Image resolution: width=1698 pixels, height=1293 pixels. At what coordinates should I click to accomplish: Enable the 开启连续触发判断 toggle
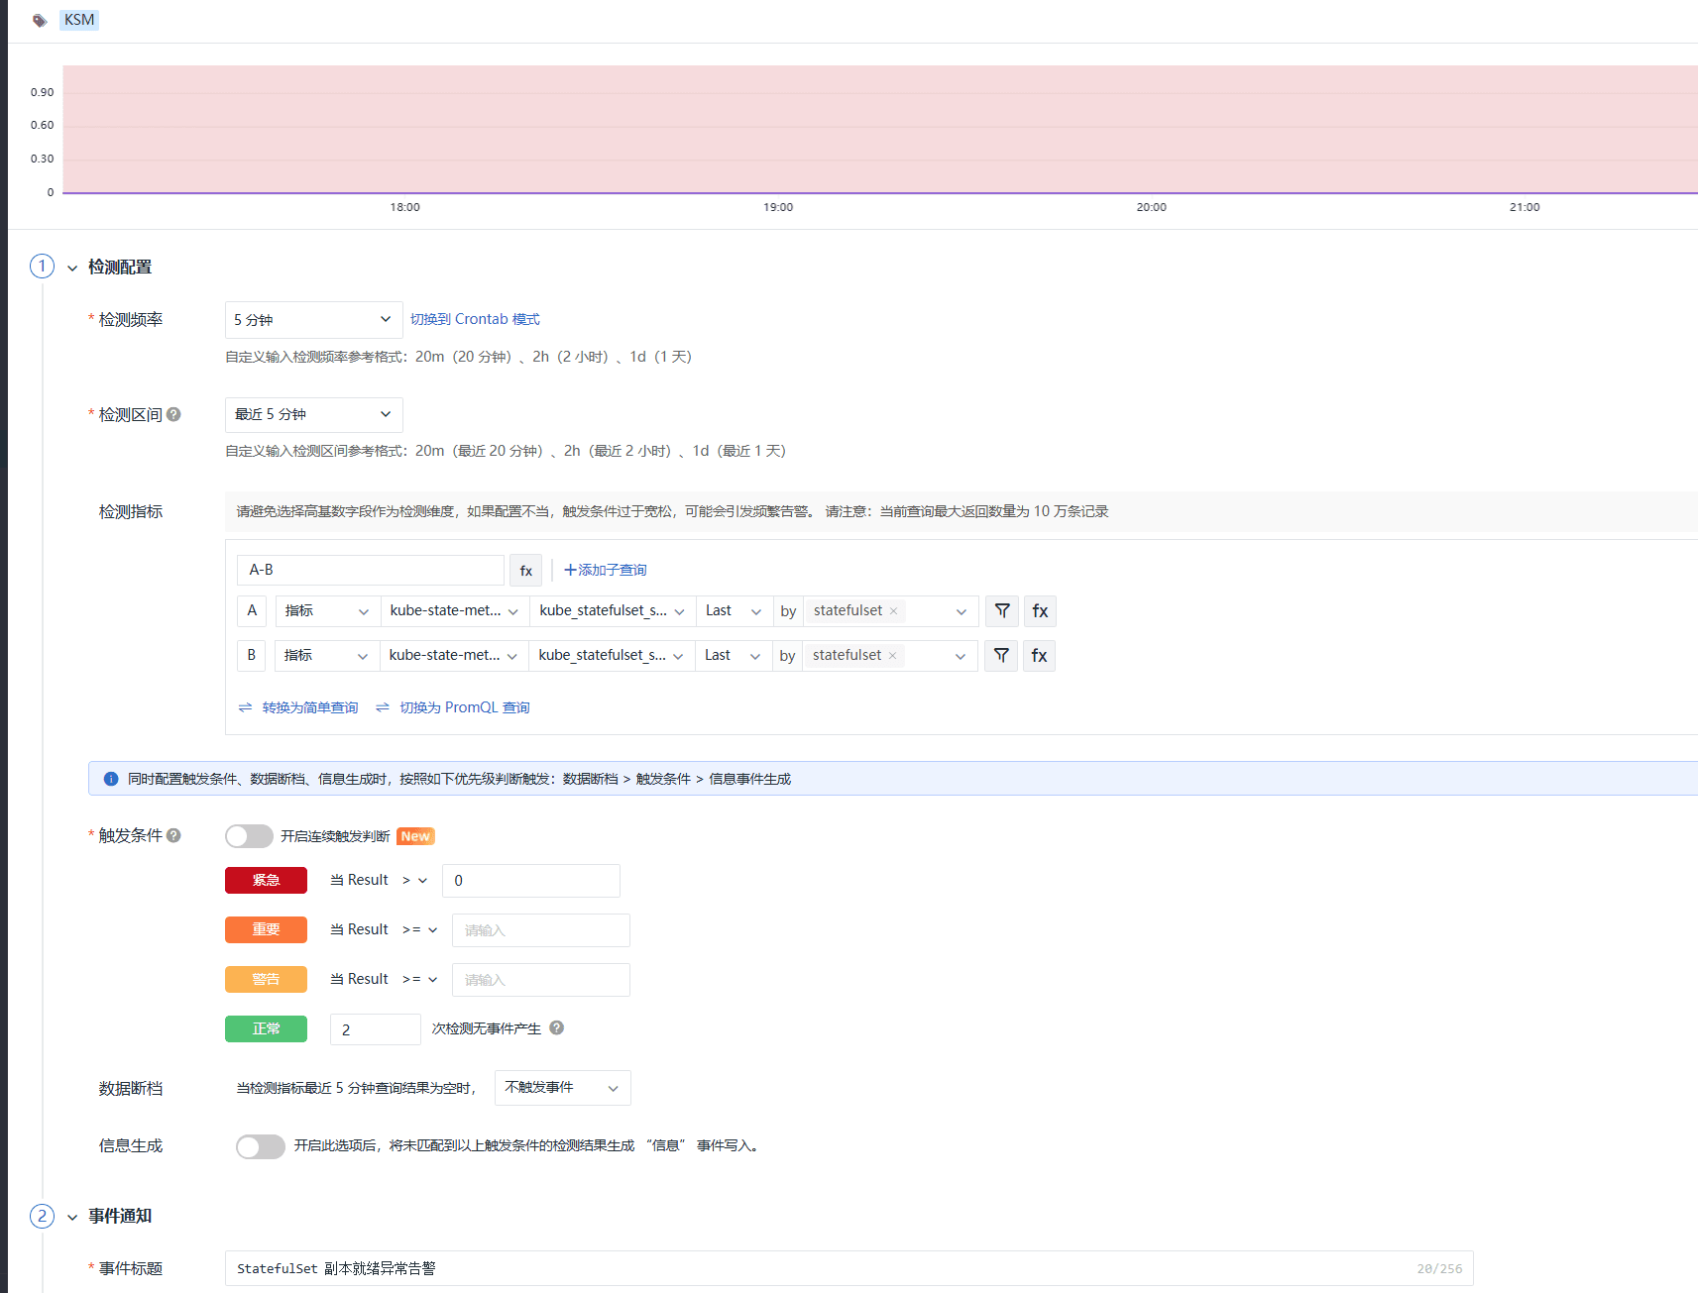pyautogui.click(x=249, y=836)
